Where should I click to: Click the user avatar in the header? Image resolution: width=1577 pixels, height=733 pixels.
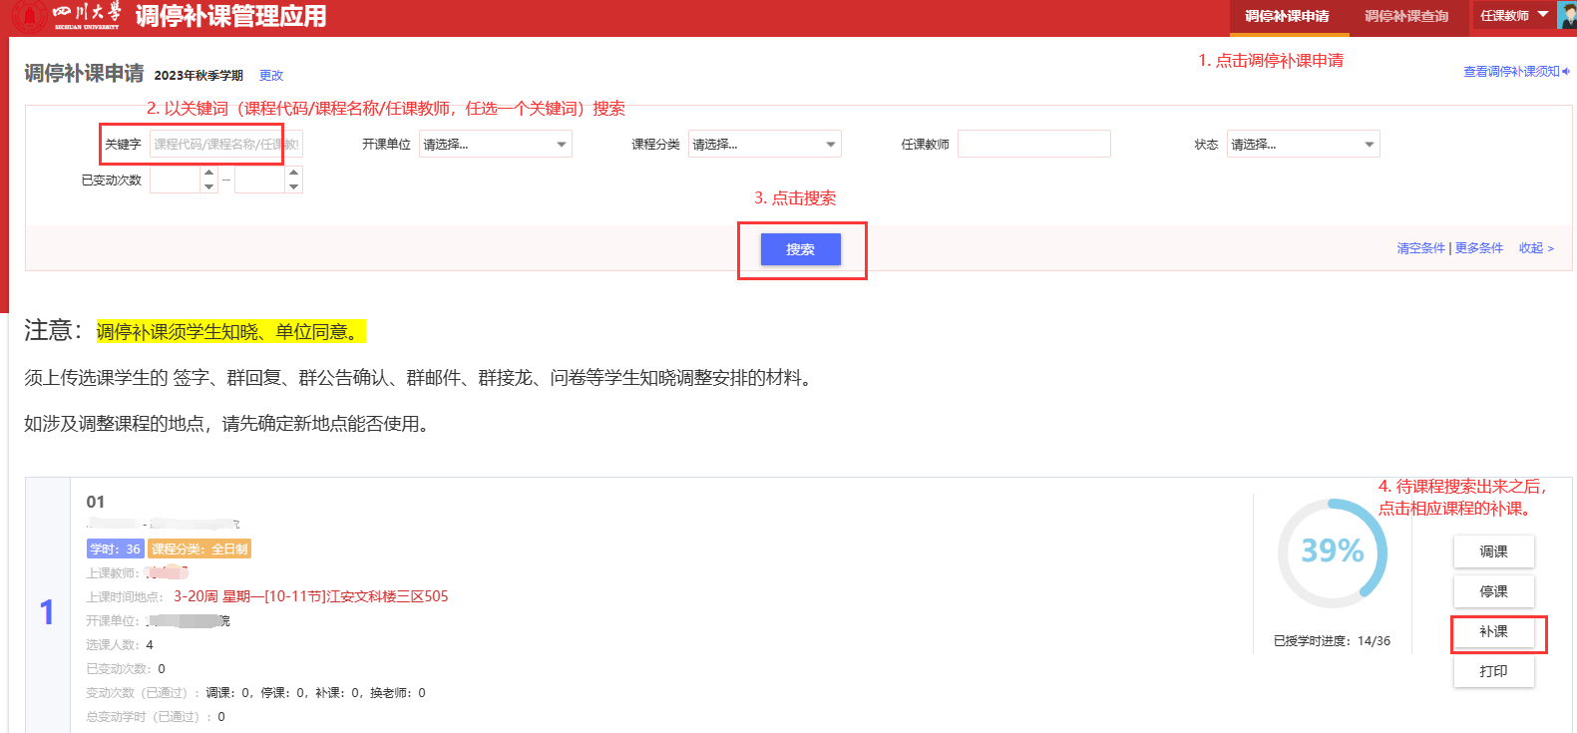(x=1566, y=16)
